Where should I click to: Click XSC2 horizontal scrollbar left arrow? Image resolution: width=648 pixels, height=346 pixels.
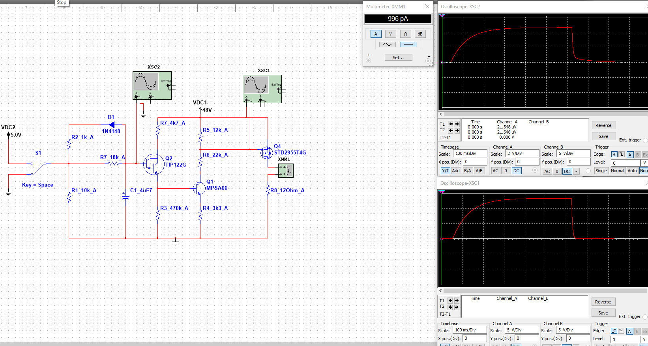point(441,114)
